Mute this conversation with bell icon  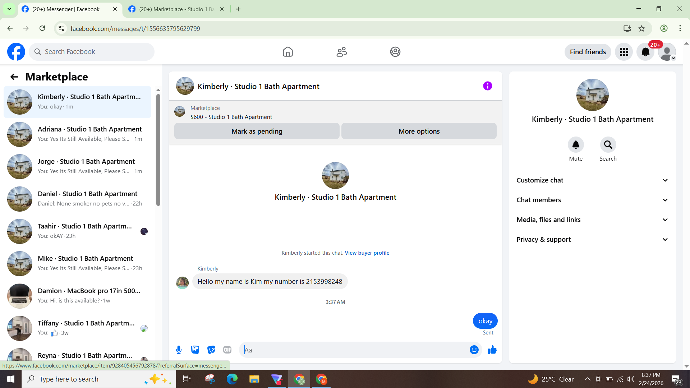[576, 145]
